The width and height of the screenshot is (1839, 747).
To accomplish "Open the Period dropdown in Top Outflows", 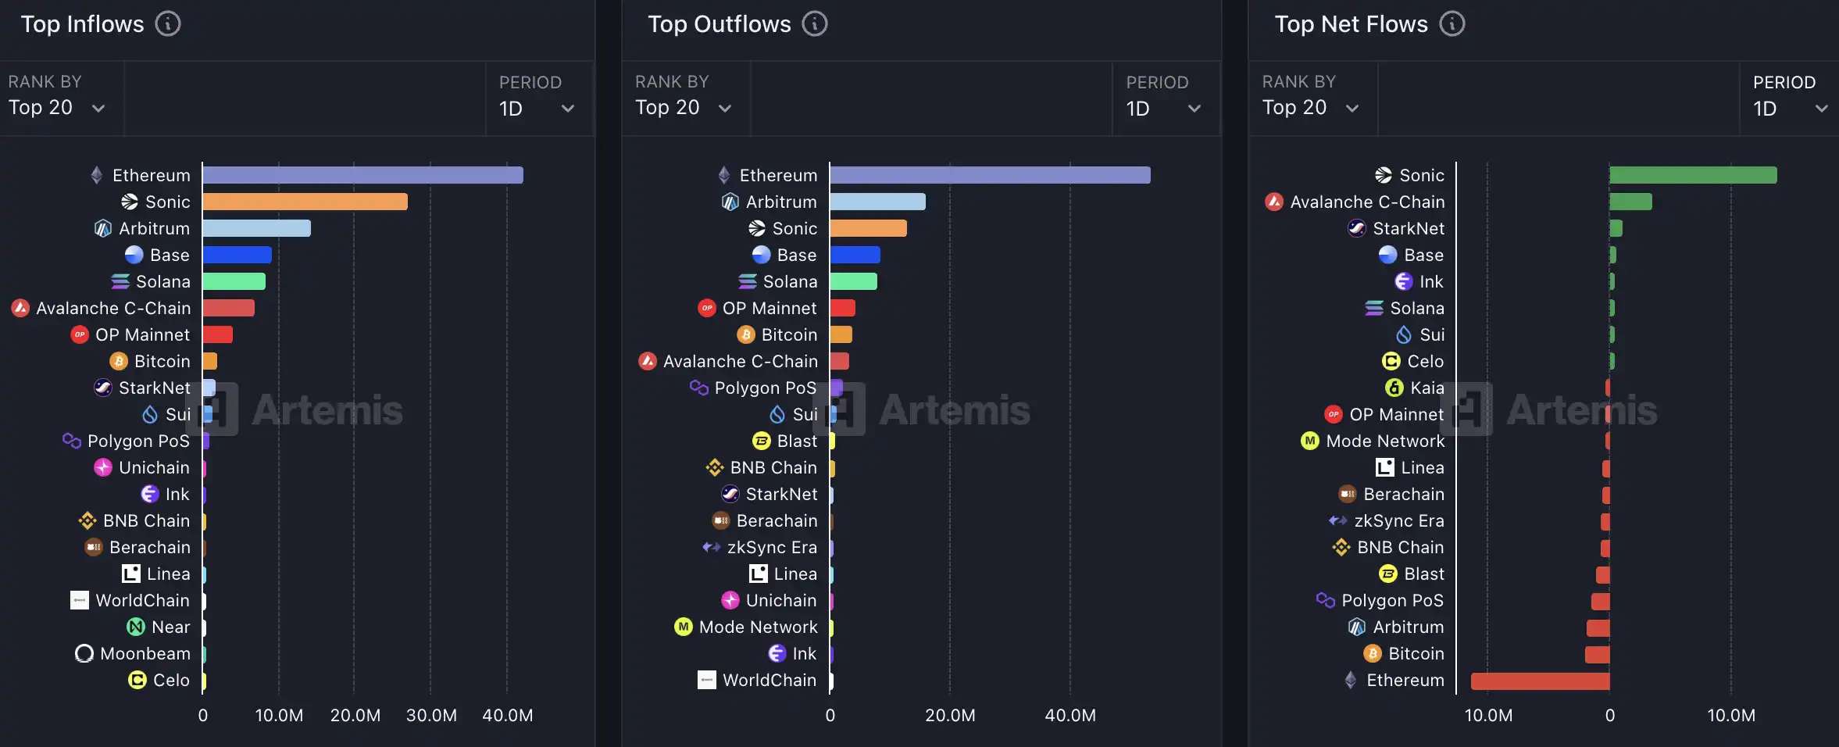I will (1166, 98).
